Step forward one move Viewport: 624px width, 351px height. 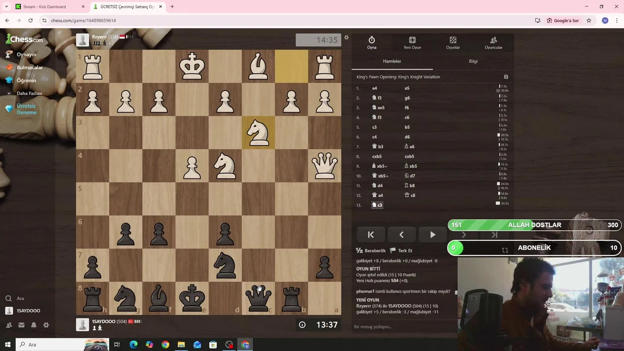tap(464, 235)
